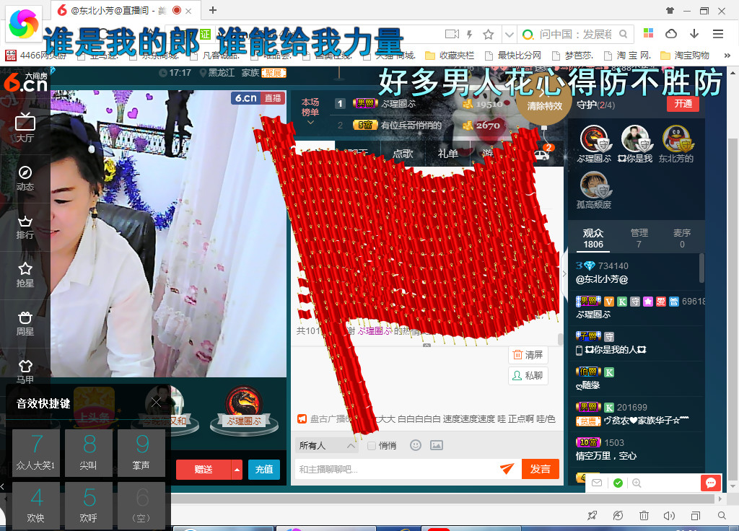Show more bookmarks with the double chevron
This screenshot has height=531, width=739.
point(727,56)
